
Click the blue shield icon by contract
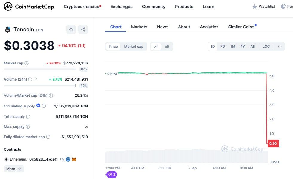click(68, 159)
